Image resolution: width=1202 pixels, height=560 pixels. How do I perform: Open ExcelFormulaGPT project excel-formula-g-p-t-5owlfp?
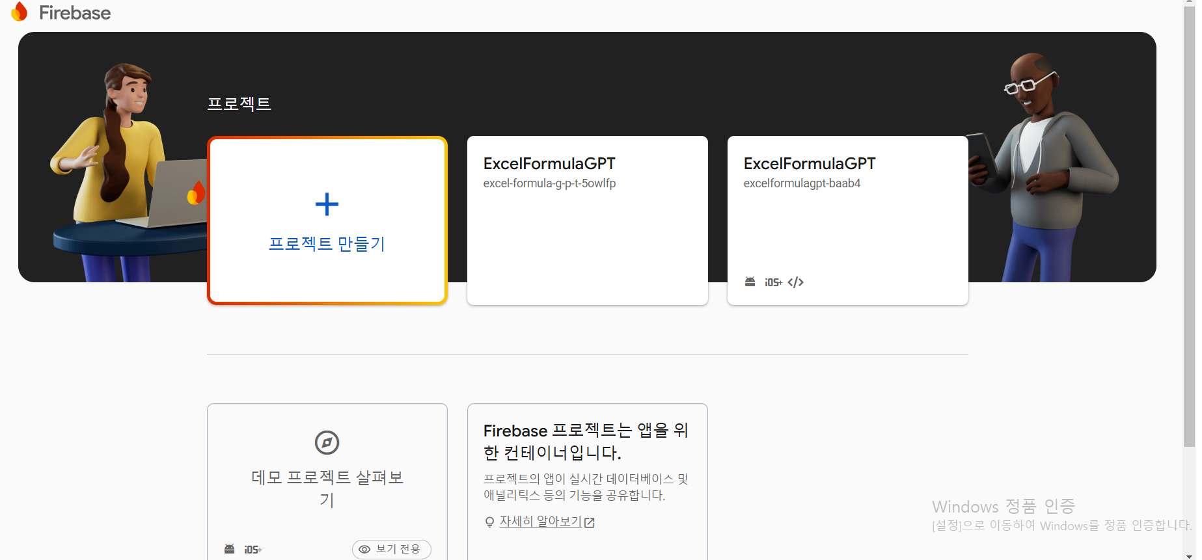click(x=587, y=220)
